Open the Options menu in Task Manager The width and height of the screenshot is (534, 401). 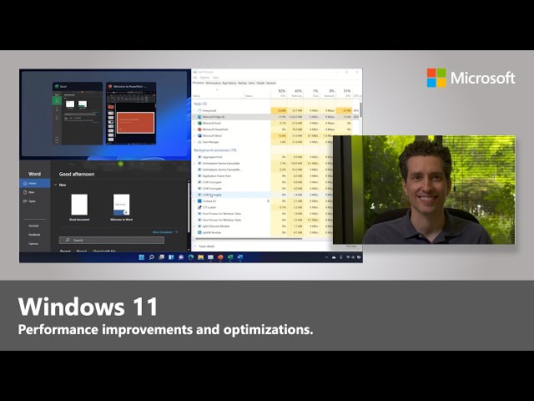[x=204, y=78]
